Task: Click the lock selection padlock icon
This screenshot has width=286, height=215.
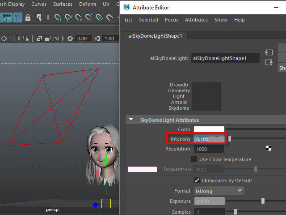Action: coord(28,17)
